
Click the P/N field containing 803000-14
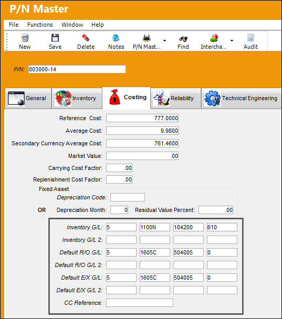coord(77,69)
